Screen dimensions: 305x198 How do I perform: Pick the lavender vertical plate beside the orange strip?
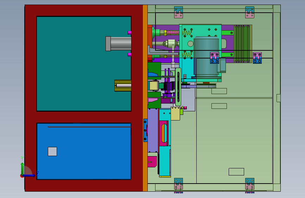[x=153, y=131]
